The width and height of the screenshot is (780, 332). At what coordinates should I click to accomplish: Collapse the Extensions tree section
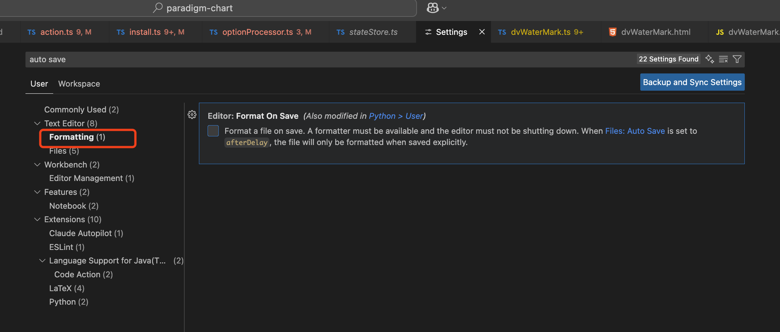click(x=37, y=219)
